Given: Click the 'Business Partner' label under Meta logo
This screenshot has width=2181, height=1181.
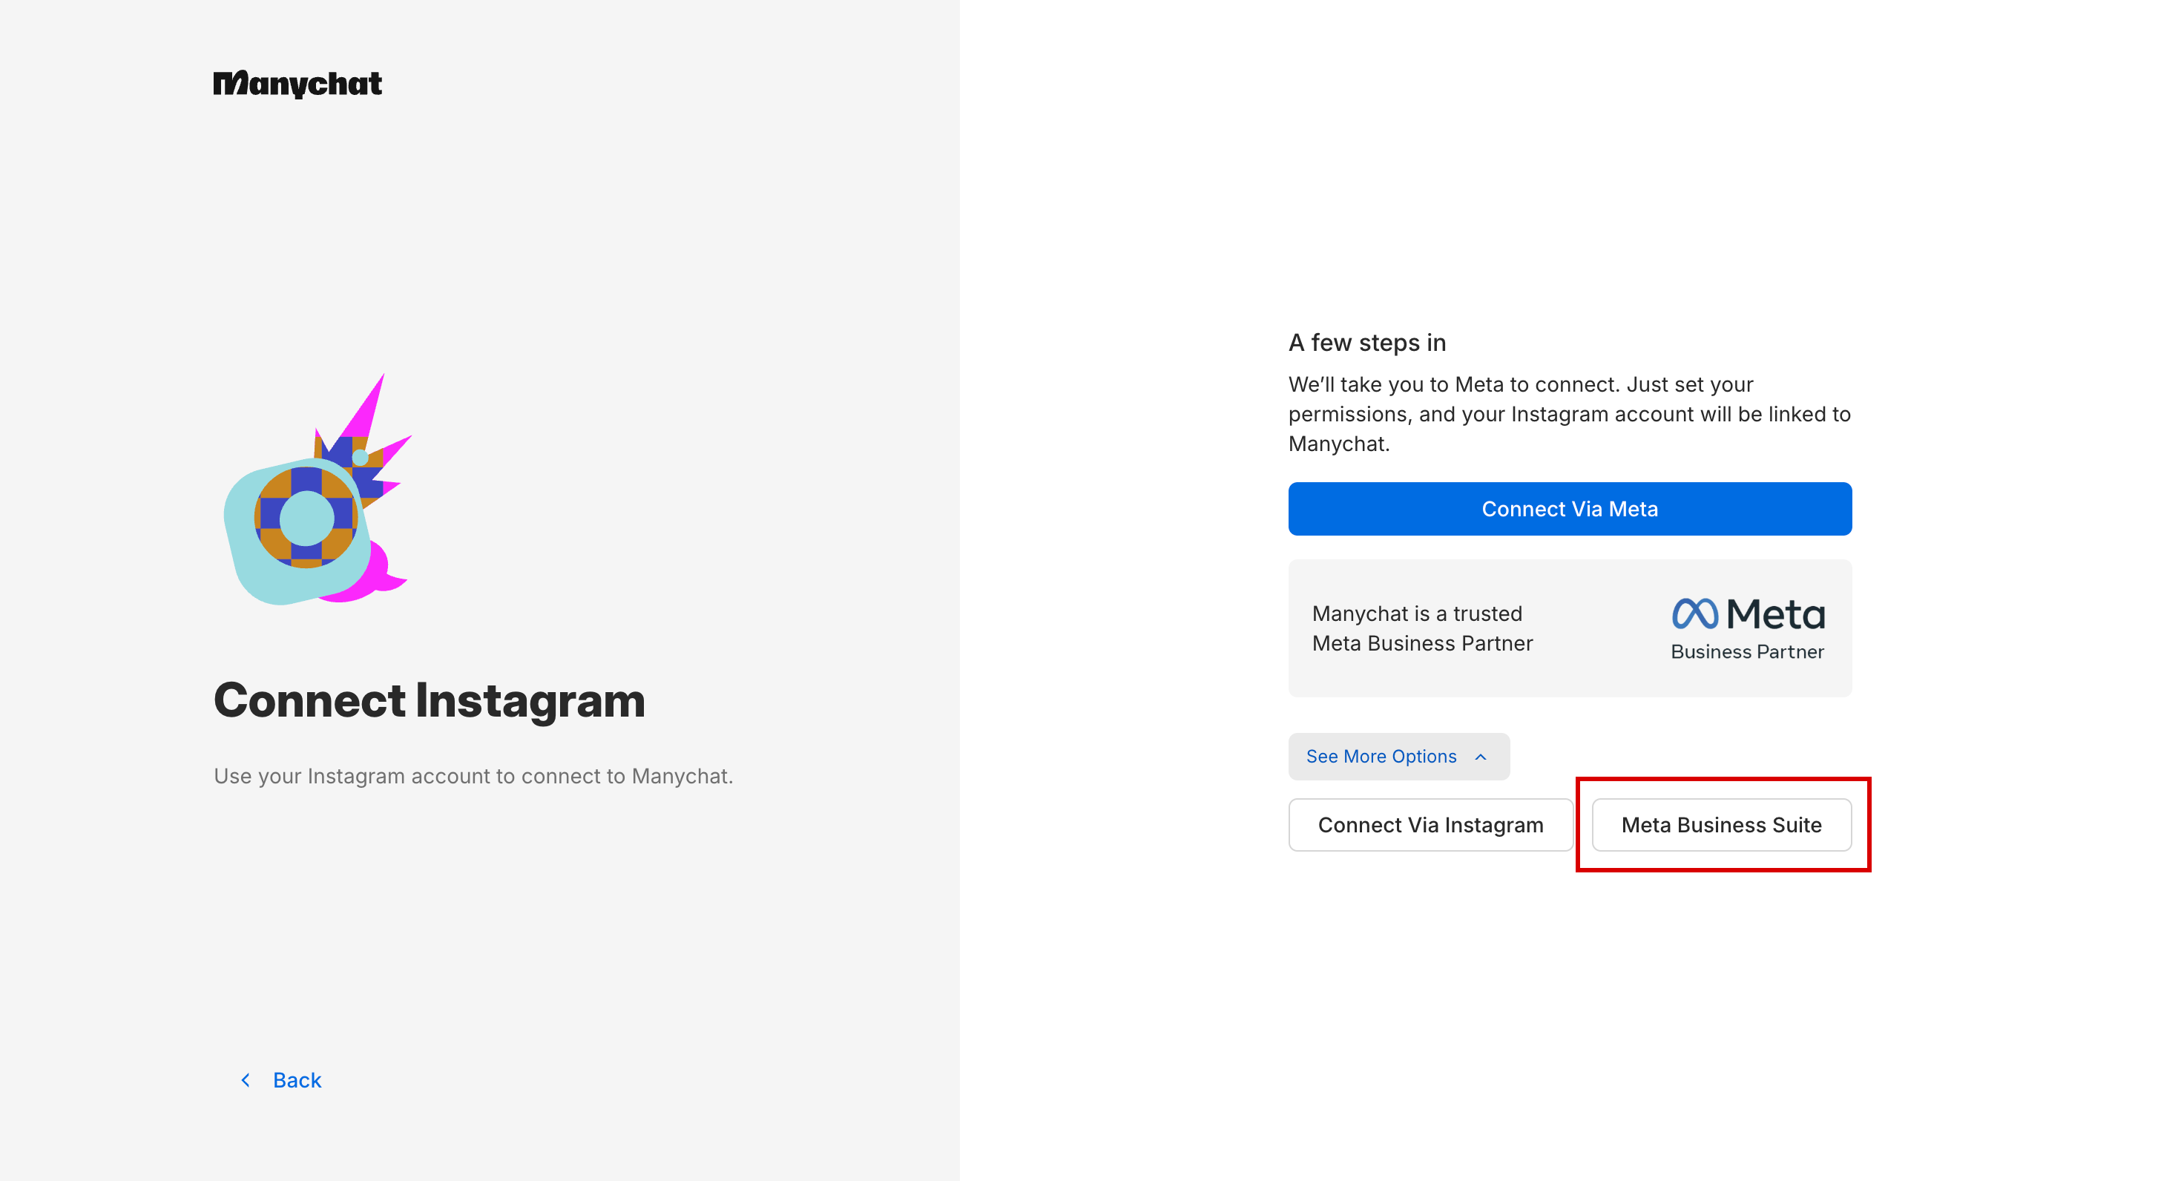Looking at the screenshot, I should click(1747, 651).
